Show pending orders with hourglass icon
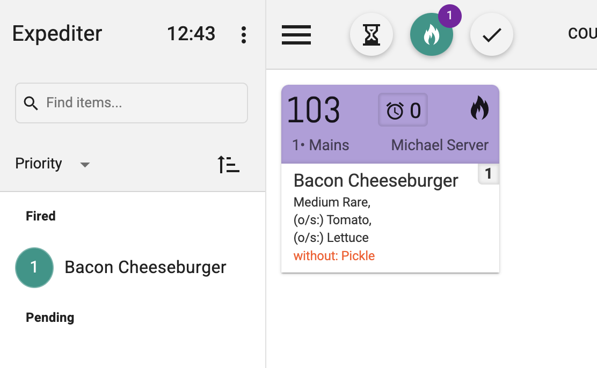The width and height of the screenshot is (597, 368). point(372,35)
